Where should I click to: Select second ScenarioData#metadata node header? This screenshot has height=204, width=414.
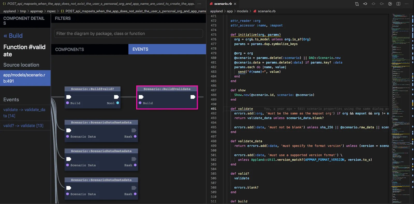tap(101, 151)
